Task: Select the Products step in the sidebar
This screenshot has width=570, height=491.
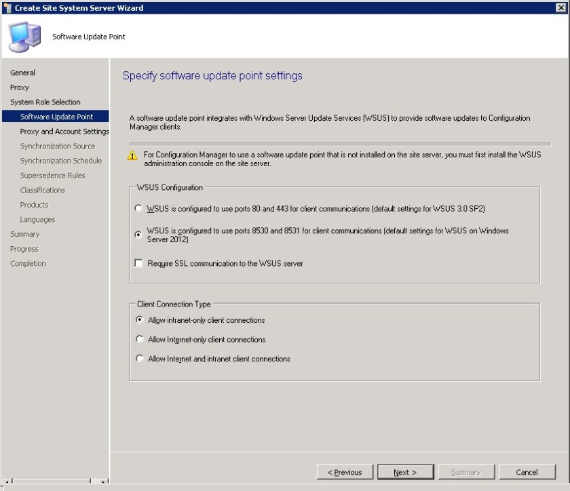Action: tap(34, 204)
